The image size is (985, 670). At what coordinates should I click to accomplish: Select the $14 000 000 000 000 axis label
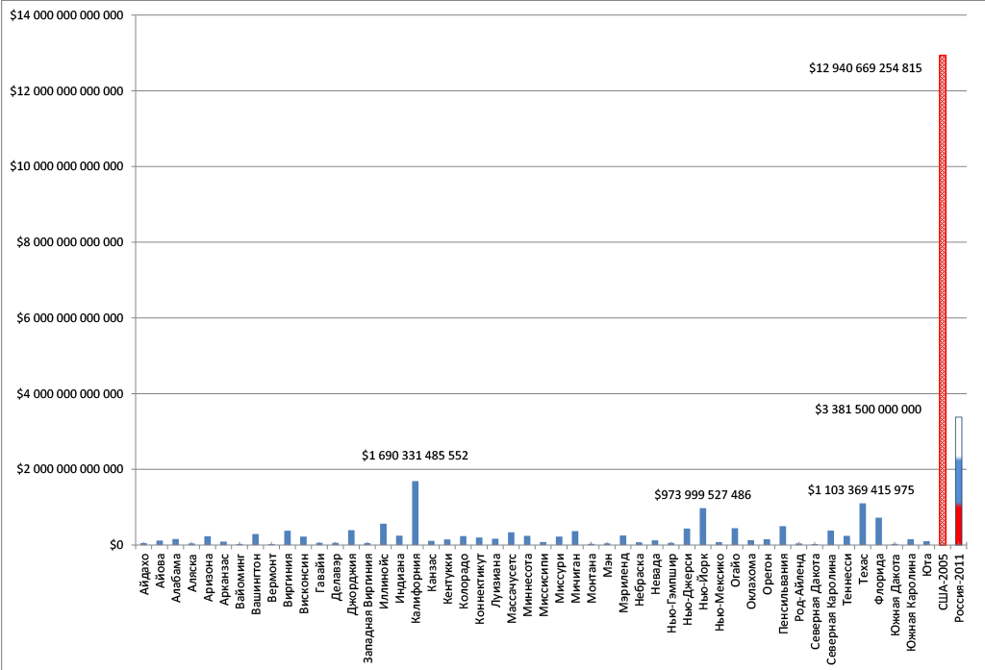65,16
